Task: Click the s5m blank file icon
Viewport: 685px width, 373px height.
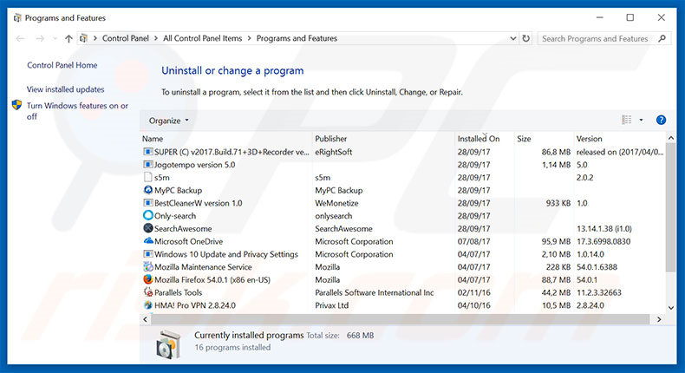Action: click(148, 177)
